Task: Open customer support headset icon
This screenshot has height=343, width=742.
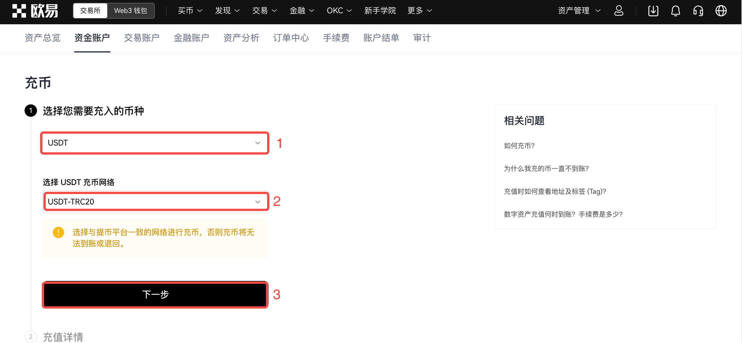Action: pos(698,11)
